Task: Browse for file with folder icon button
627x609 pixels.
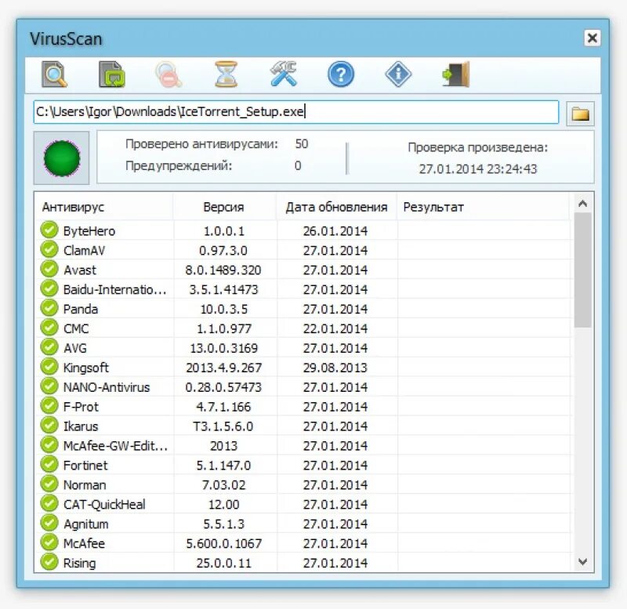Action: pyautogui.click(x=580, y=114)
